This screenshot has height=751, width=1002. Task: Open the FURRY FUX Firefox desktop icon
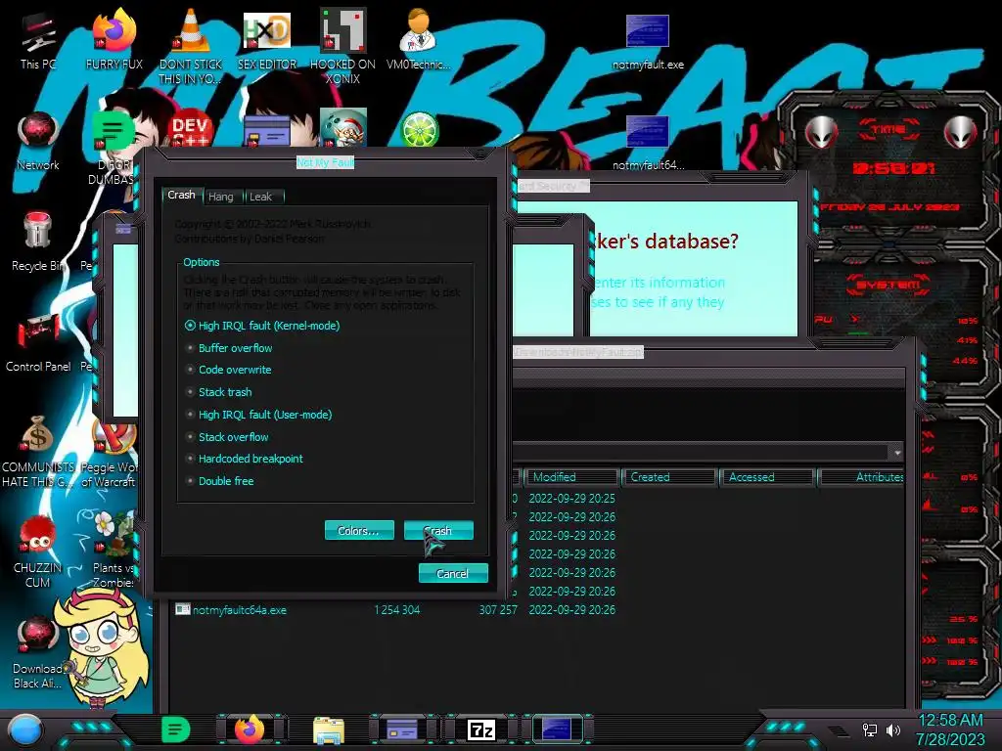point(114,38)
